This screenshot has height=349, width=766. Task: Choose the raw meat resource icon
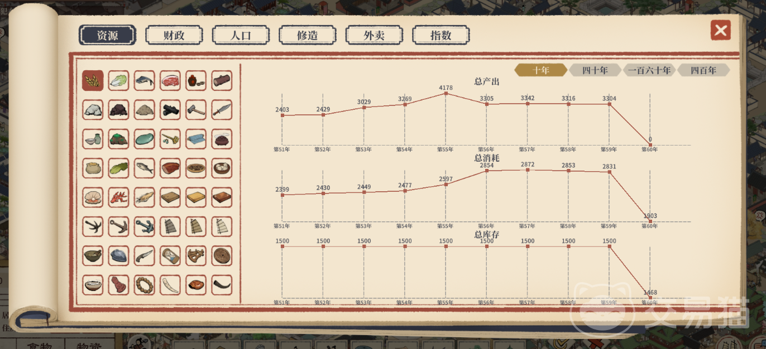coord(170,81)
